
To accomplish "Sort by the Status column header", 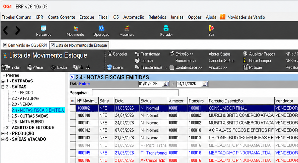I will coord(153,101).
